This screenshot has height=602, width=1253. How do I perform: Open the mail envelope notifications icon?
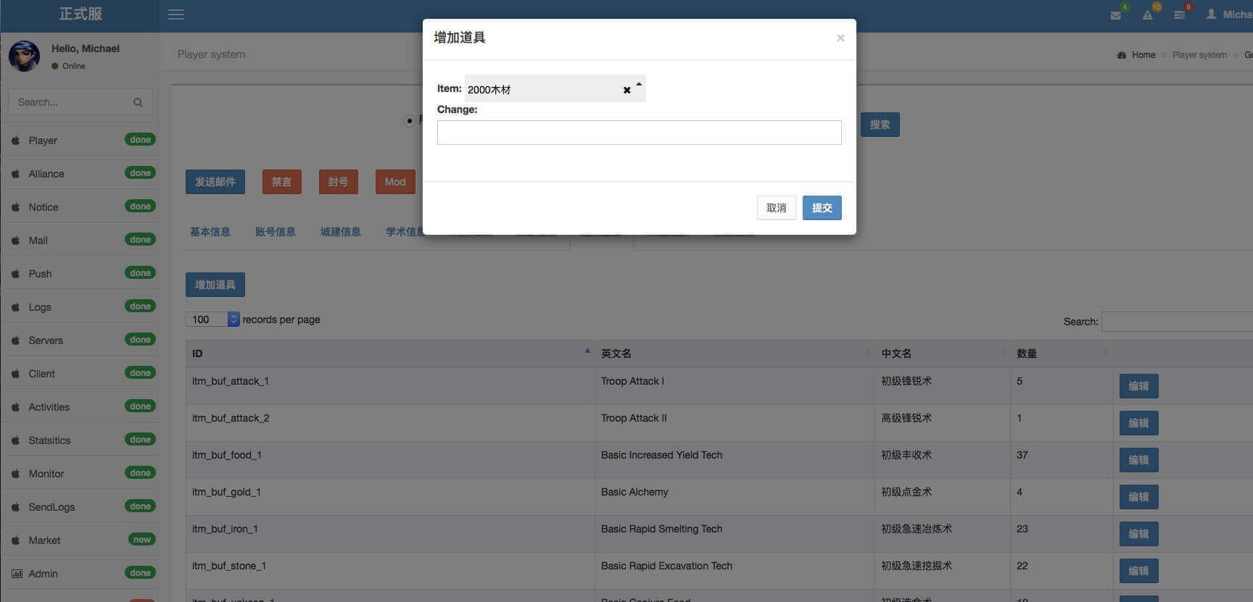tap(1115, 15)
